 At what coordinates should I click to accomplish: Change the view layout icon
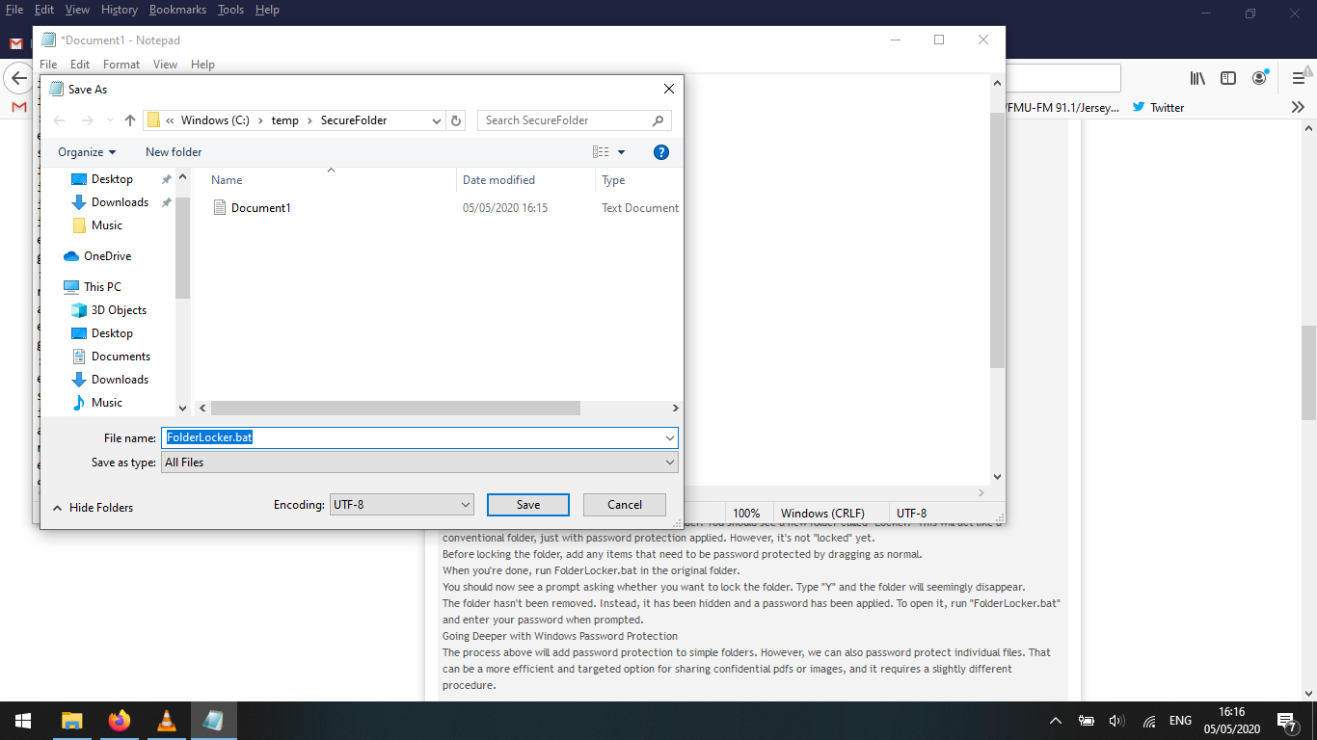coord(601,152)
